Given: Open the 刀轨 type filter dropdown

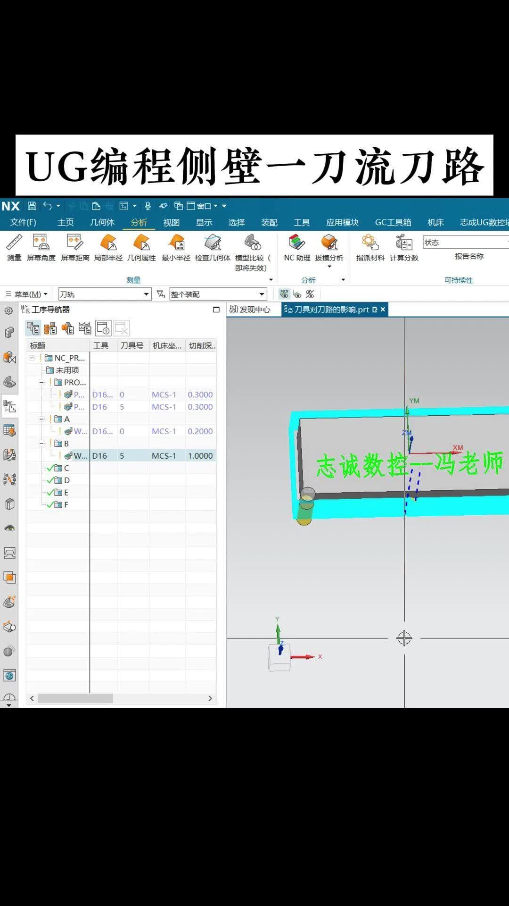Looking at the screenshot, I should click(x=105, y=294).
